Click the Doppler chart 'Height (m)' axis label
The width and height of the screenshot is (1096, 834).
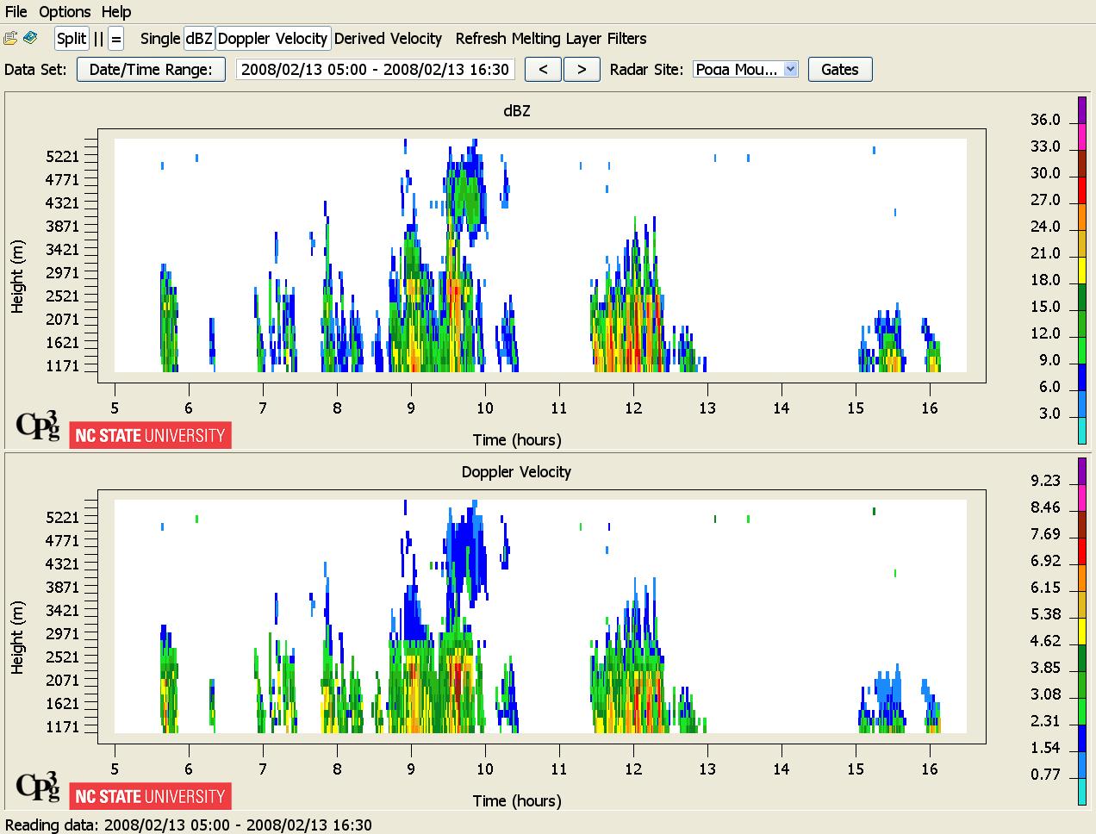[x=18, y=637]
